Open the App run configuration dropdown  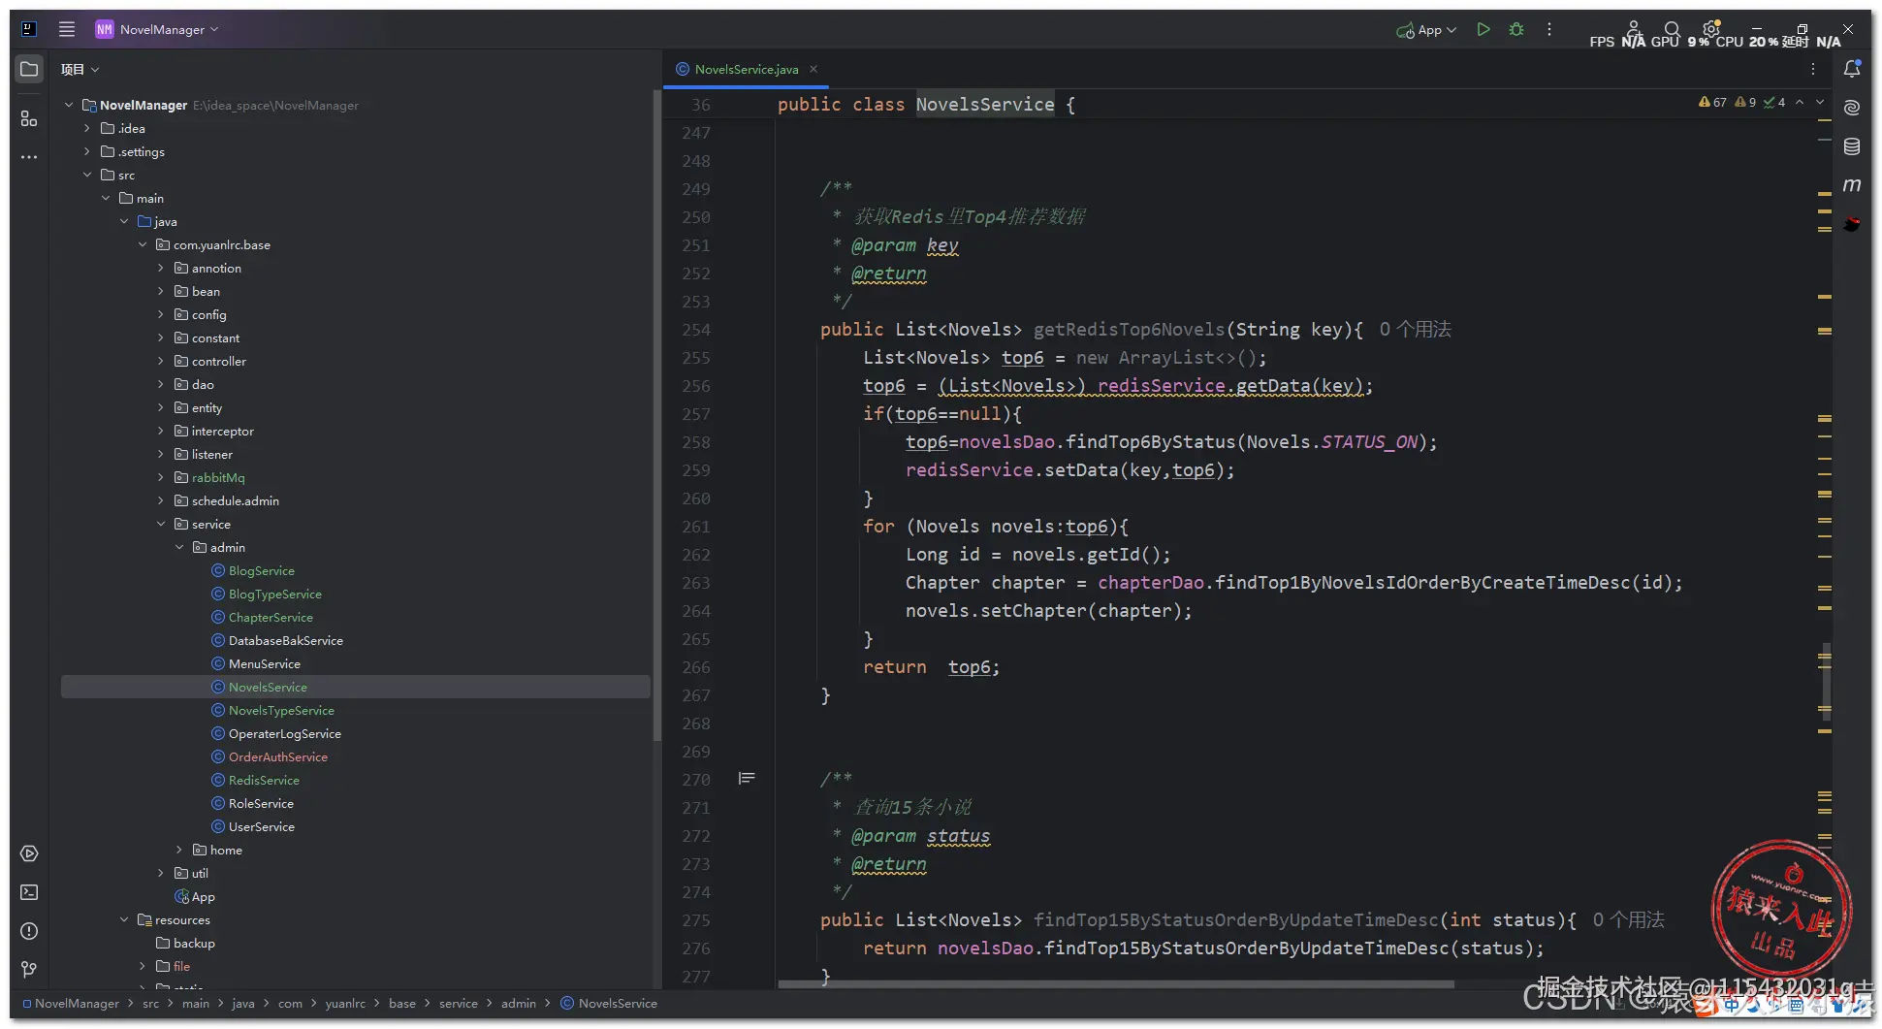pyautogui.click(x=1426, y=30)
